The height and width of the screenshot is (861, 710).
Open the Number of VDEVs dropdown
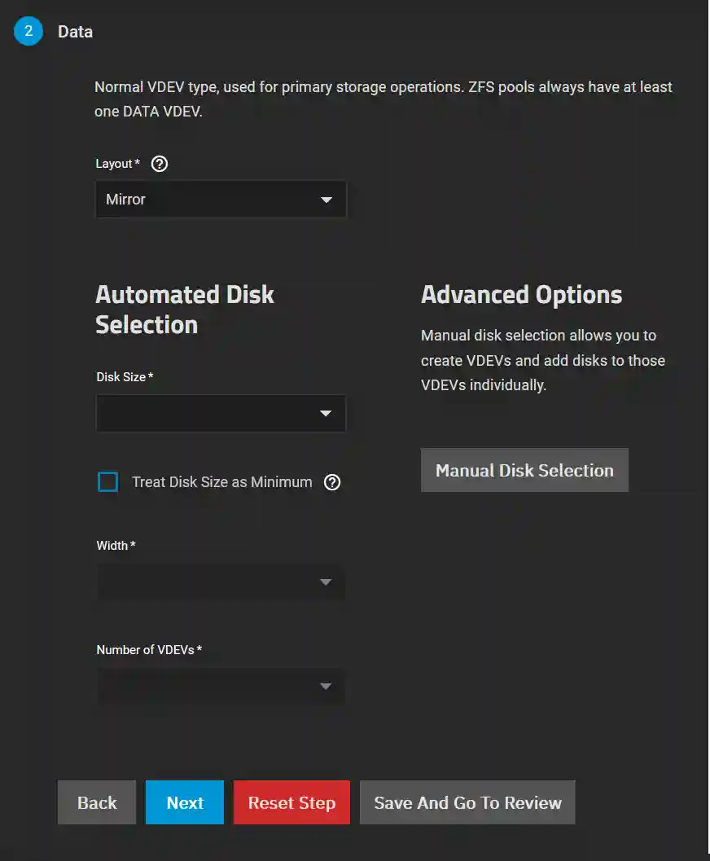click(220, 686)
